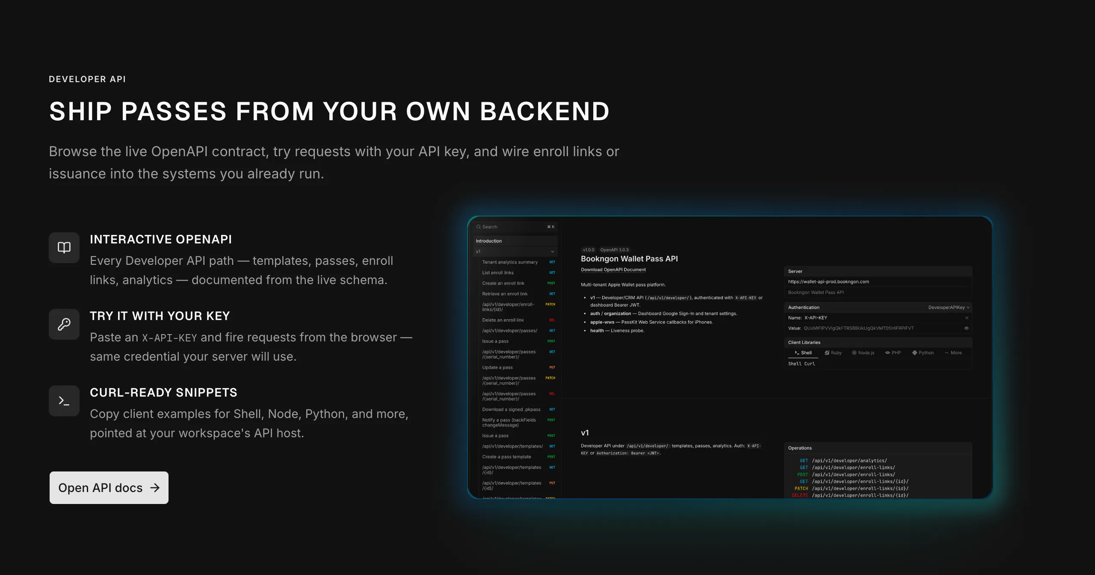Follow the Download OpenAPI Document link
1095x575 pixels.
pyautogui.click(x=613, y=270)
